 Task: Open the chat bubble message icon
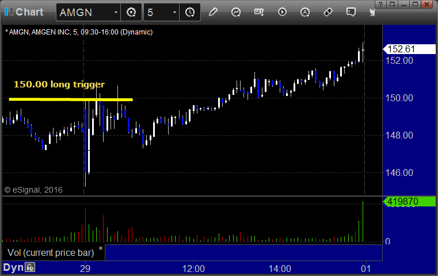pos(351,12)
